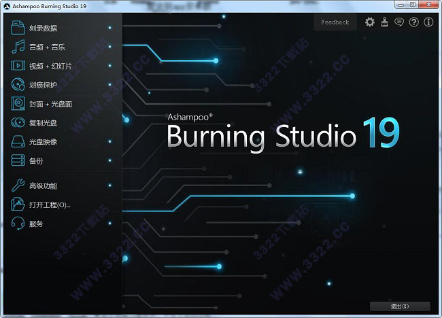Click the 备份 stacked server icon
The image size is (442, 318).
(18, 161)
